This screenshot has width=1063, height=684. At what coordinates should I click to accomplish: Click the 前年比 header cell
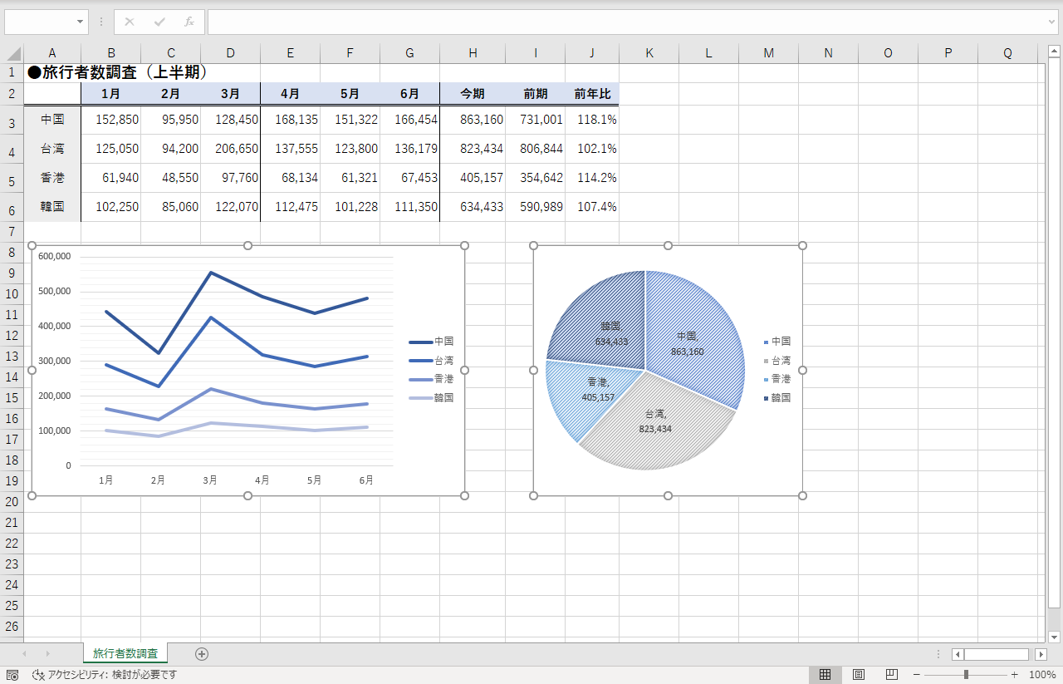pos(592,94)
